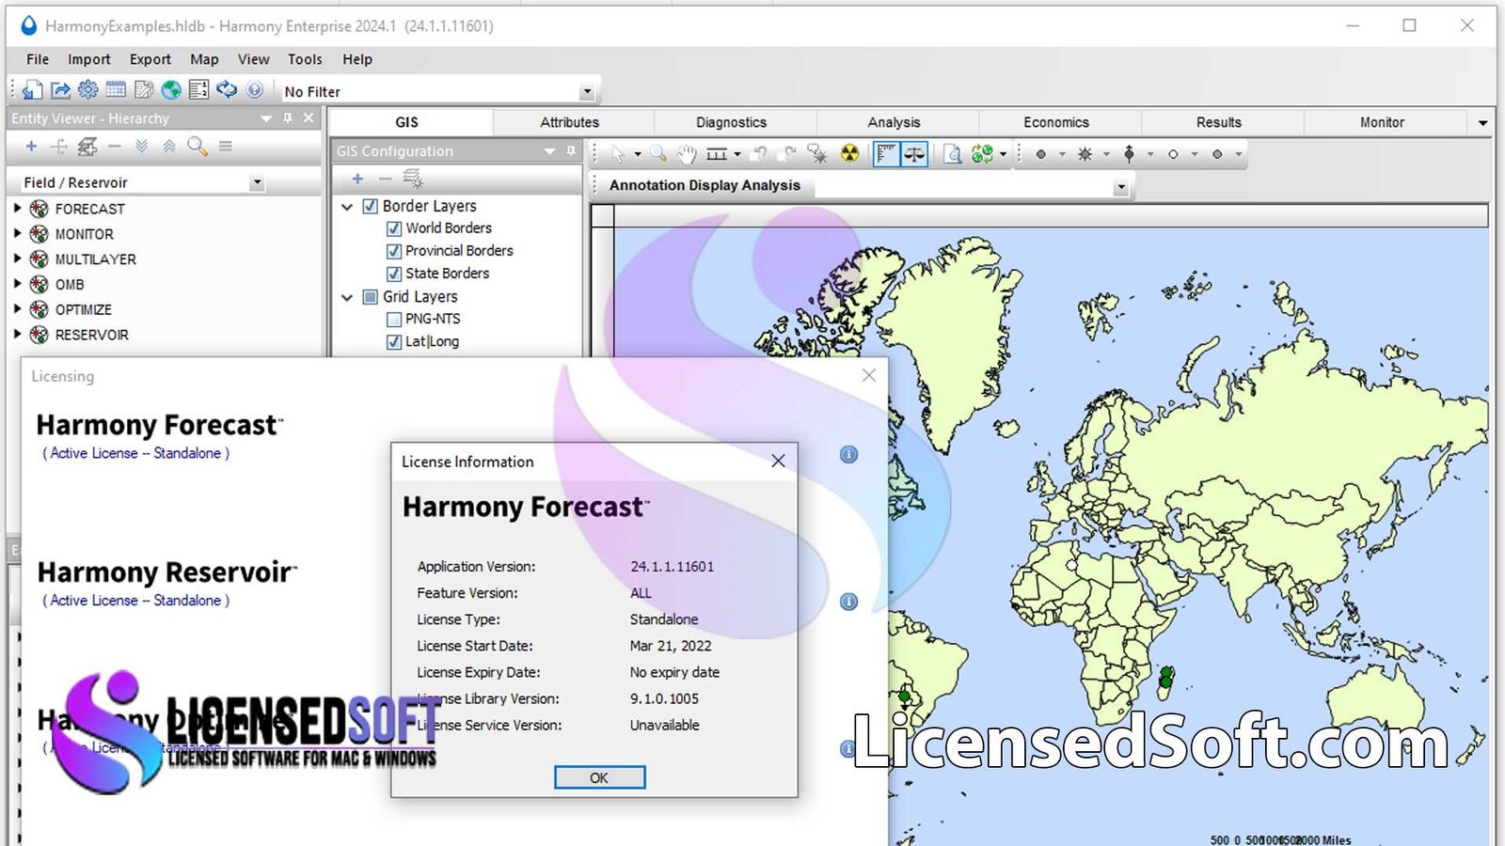Click the edit document pencil icon in main toolbar
This screenshot has height=846, width=1505.
[144, 90]
